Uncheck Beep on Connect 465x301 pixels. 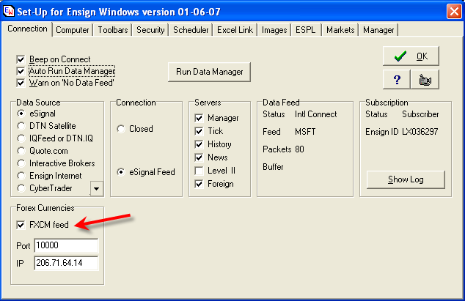tap(22, 59)
